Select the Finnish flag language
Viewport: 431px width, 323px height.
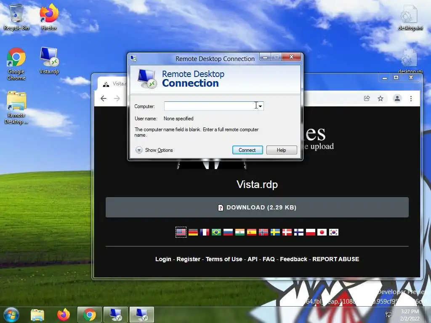tap(298, 232)
